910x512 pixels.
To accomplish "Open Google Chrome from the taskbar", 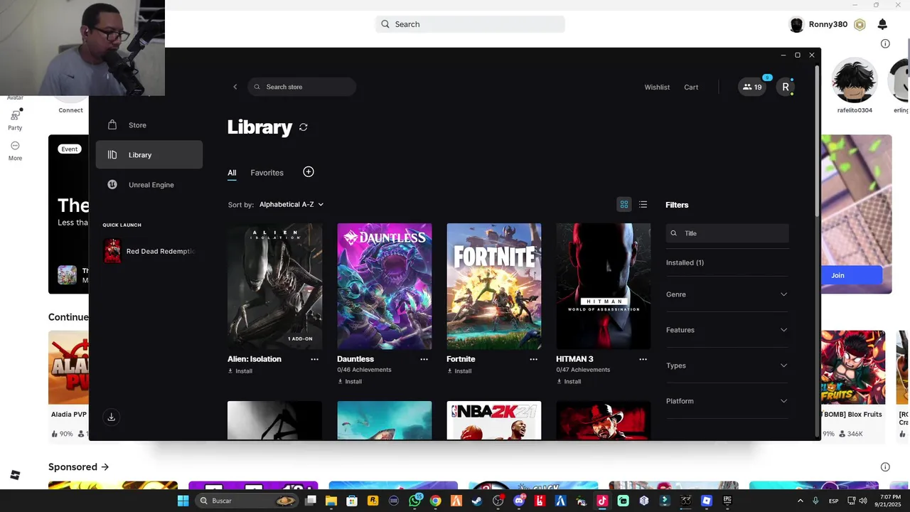I will coord(435,501).
